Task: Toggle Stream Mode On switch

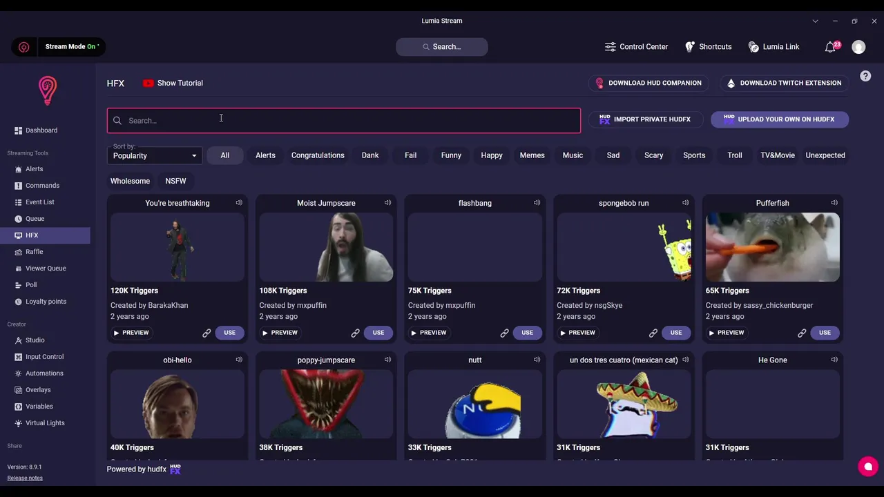Action: (72, 47)
